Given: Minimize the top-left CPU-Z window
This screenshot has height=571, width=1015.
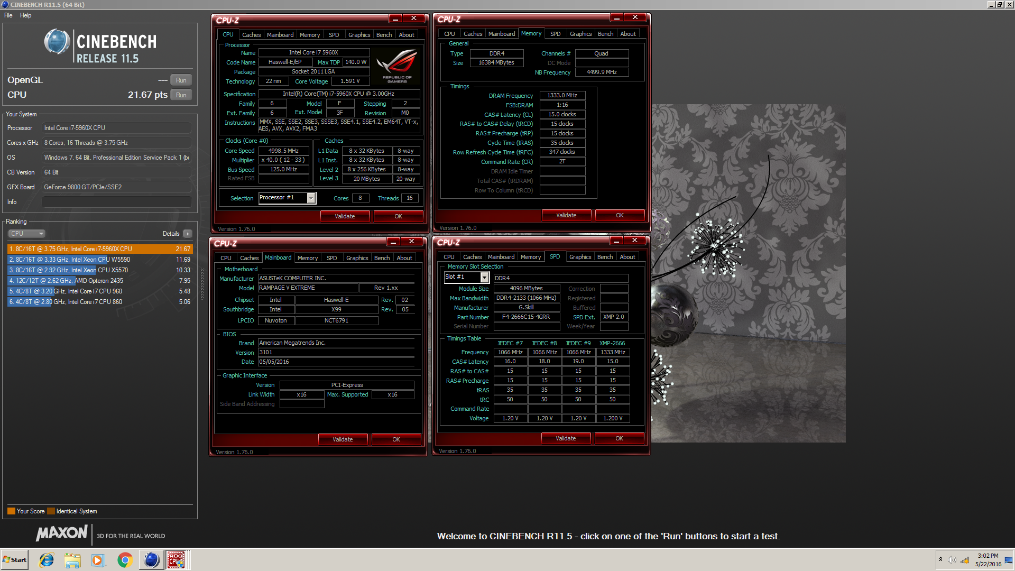Looking at the screenshot, I should (x=395, y=19).
